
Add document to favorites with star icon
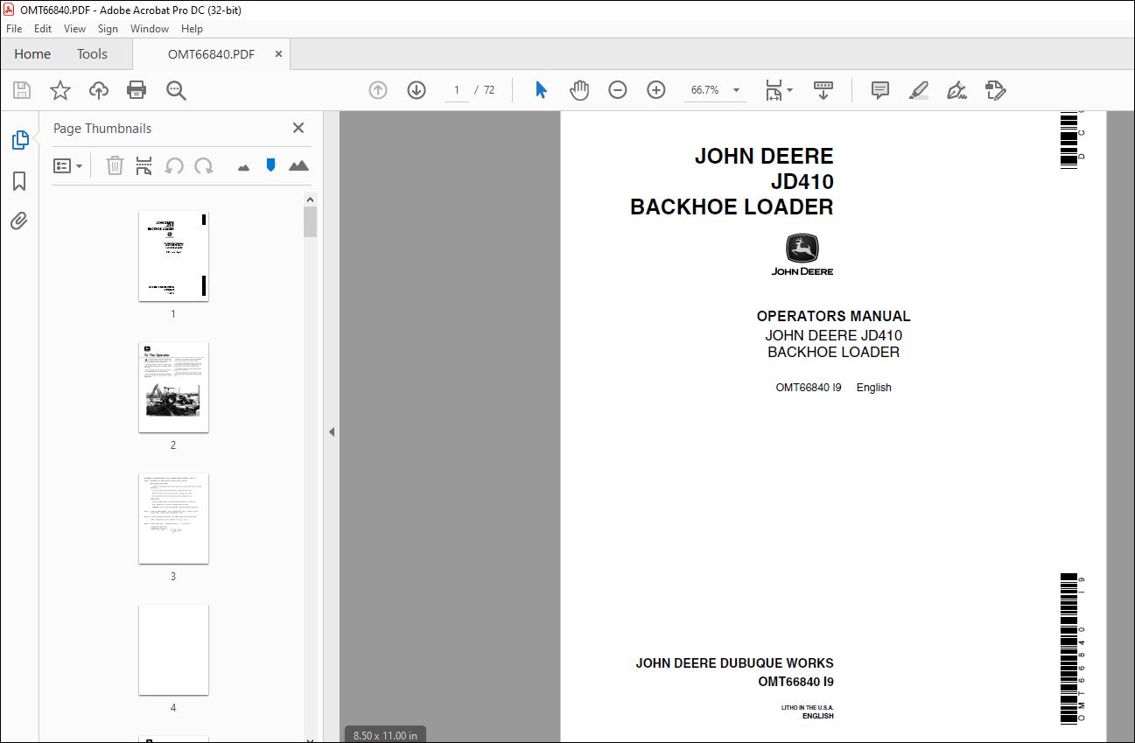tap(60, 90)
